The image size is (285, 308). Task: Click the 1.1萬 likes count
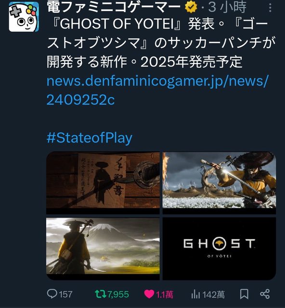(x=165, y=295)
